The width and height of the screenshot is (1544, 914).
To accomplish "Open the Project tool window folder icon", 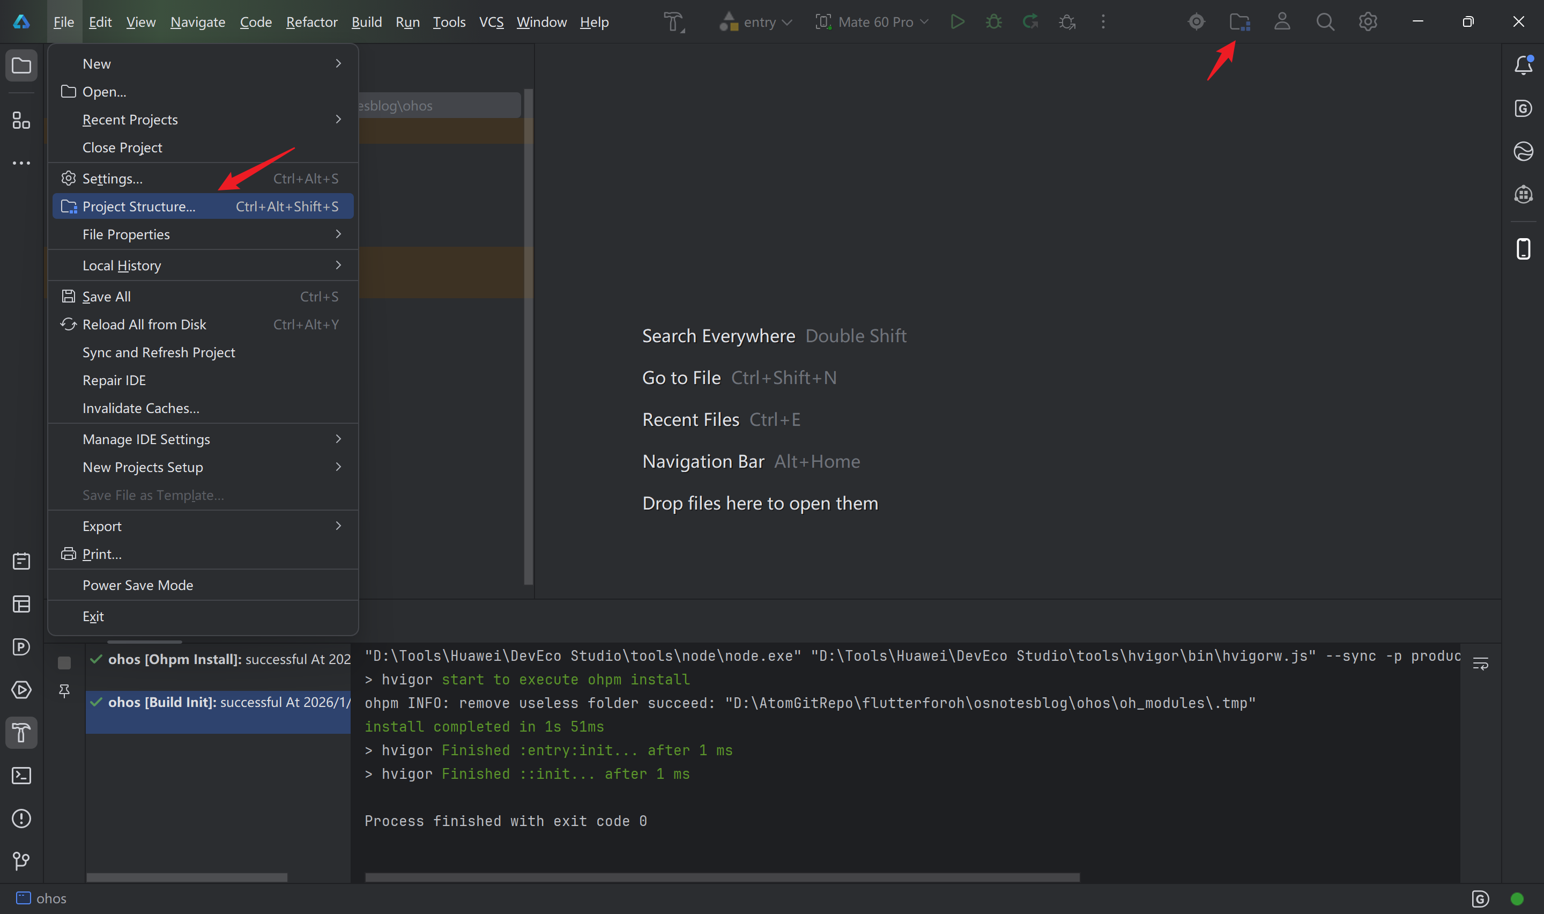I will click(x=21, y=66).
